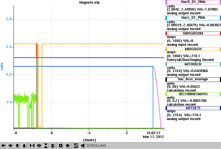The height and width of the screenshot is (149, 221).
Task: Click HacR value text VAL=1.87802
Action: coord(207,9)
